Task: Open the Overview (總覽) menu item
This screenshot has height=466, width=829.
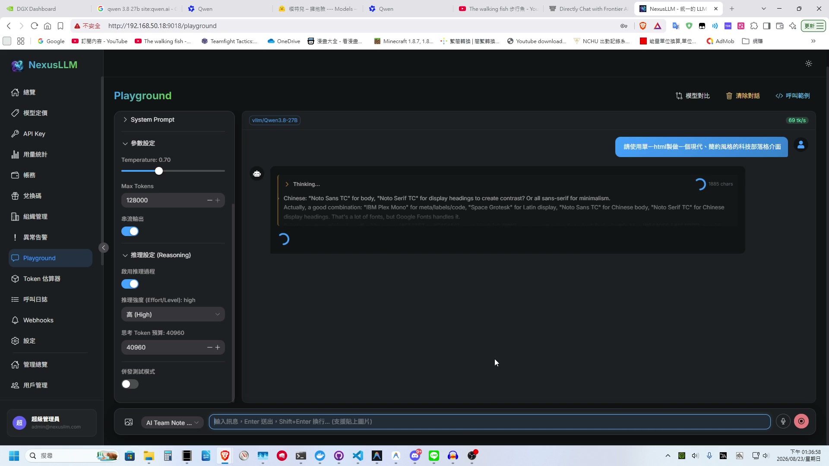Action: pyautogui.click(x=51, y=92)
